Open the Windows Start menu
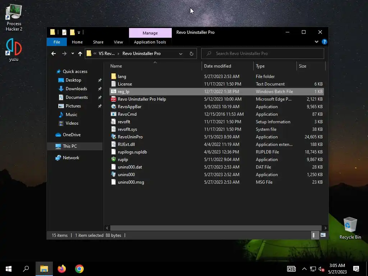368x276 pixels. pos(9,269)
